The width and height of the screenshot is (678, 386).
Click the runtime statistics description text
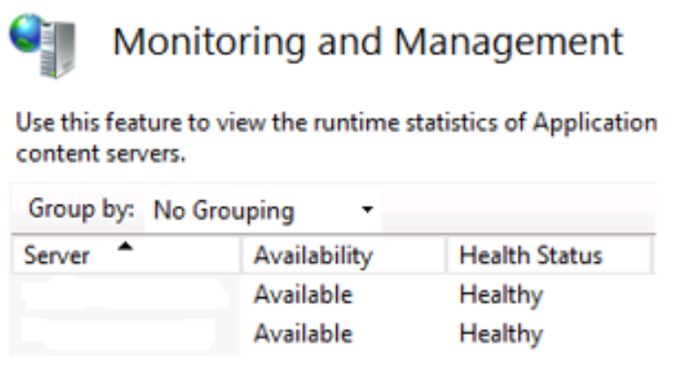pyautogui.click(x=335, y=122)
